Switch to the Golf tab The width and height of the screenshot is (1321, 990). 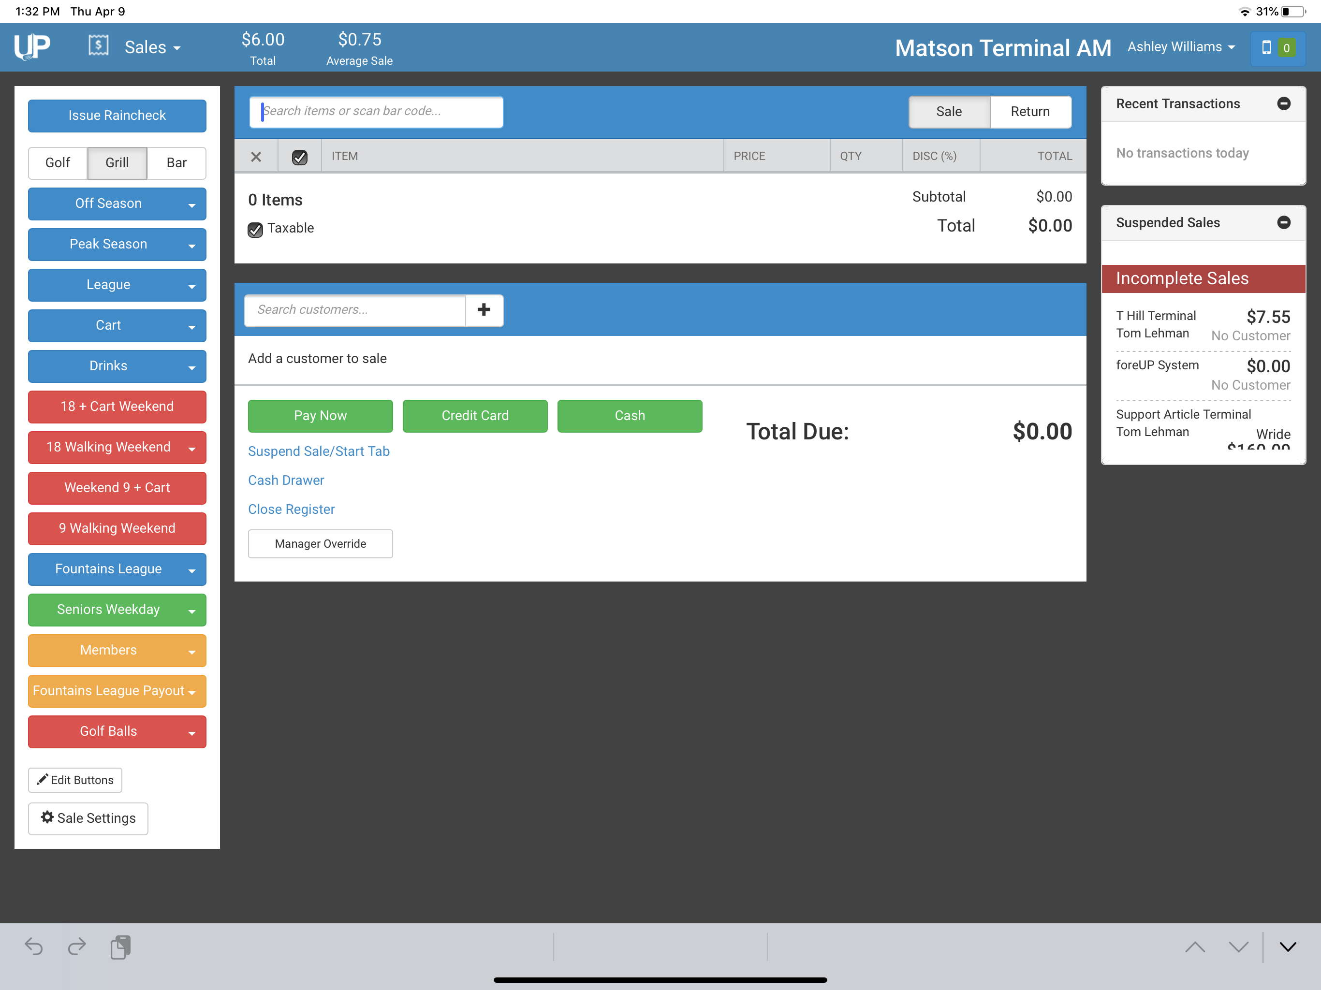pyautogui.click(x=58, y=163)
